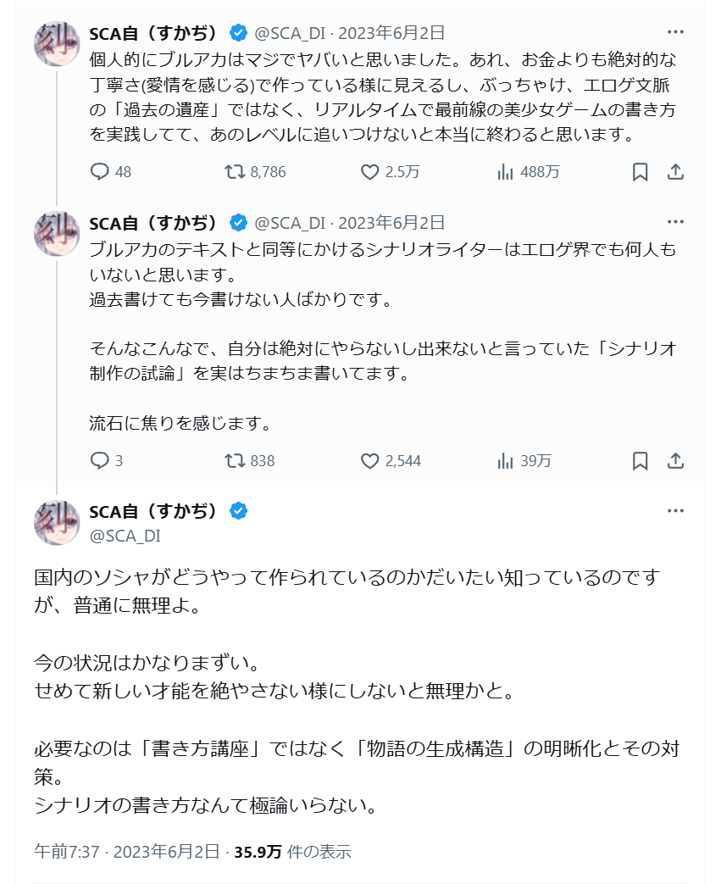The width and height of the screenshot is (721, 884).
Task: Like the first tweet with 2.5万 likes
Action: 370,172
